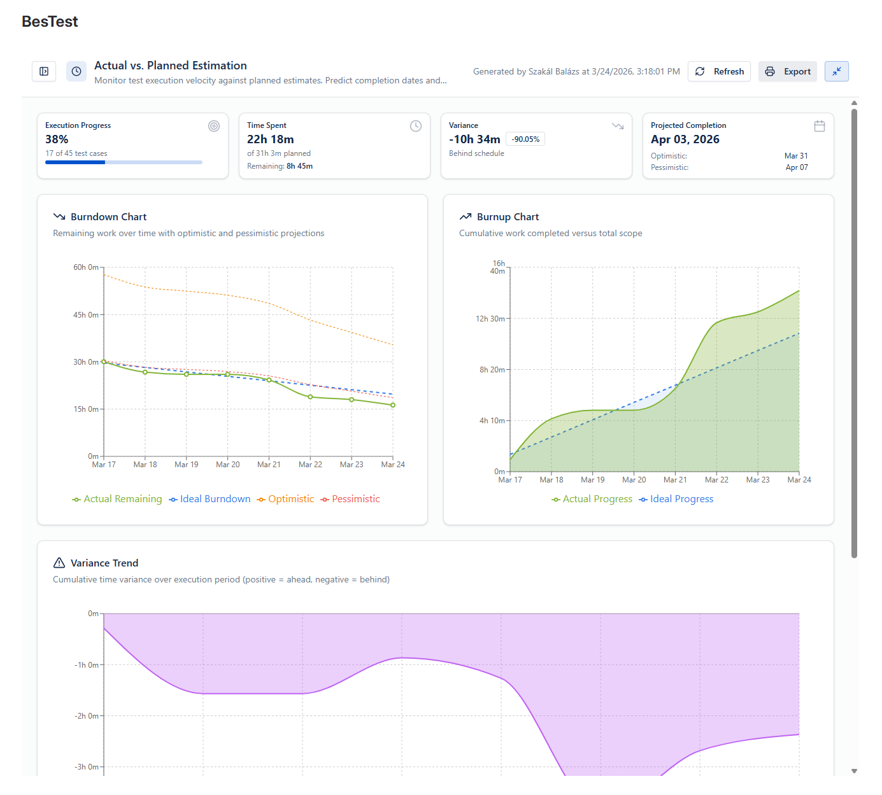
Task: Click the calendar icon in Projected Completion
Action: coord(820,126)
